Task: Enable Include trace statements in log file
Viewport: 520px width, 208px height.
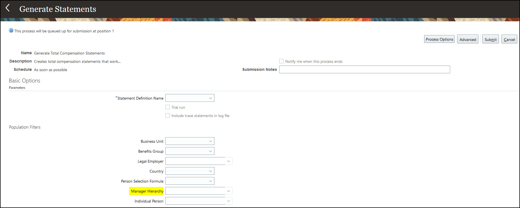Action: point(168,115)
